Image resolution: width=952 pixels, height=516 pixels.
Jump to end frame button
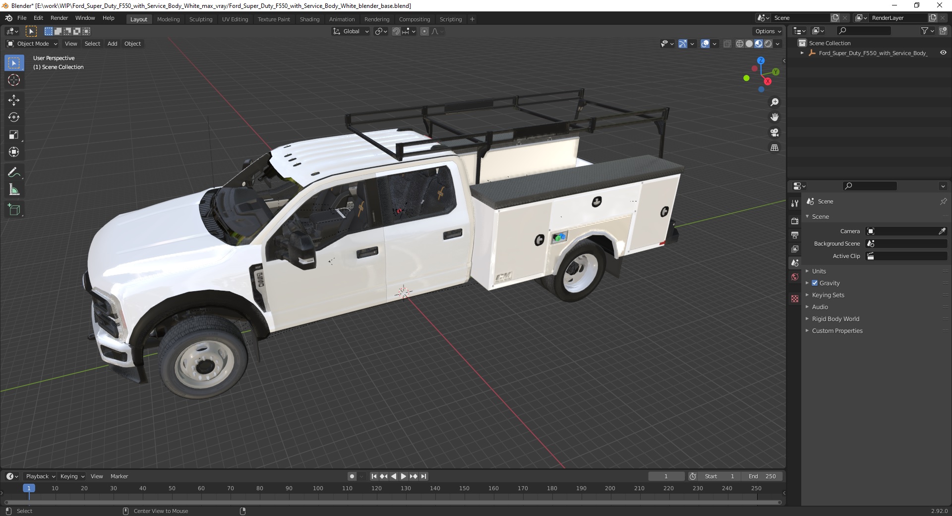pos(423,476)
